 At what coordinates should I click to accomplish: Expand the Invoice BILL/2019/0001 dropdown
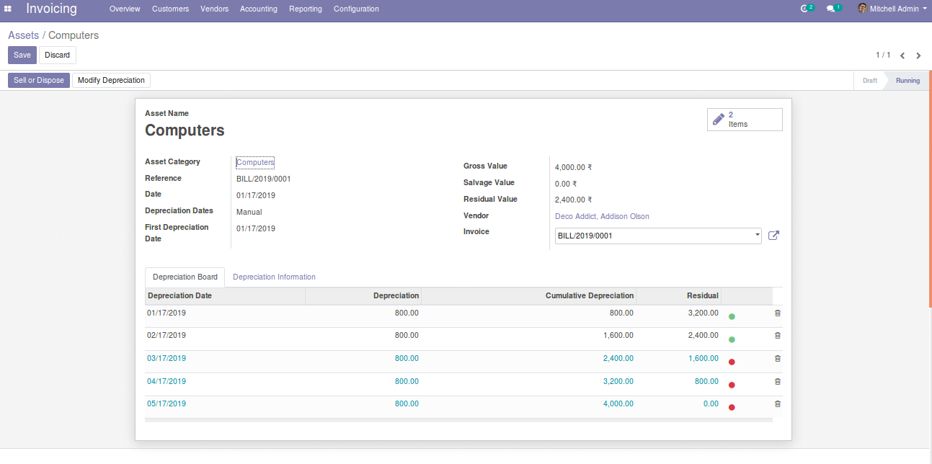[x=757, y=236]
